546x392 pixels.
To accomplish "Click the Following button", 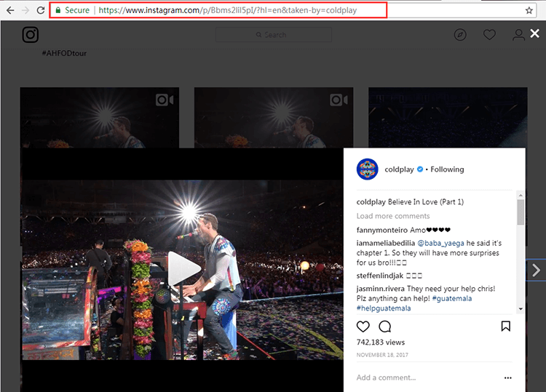I will point(447,169).
